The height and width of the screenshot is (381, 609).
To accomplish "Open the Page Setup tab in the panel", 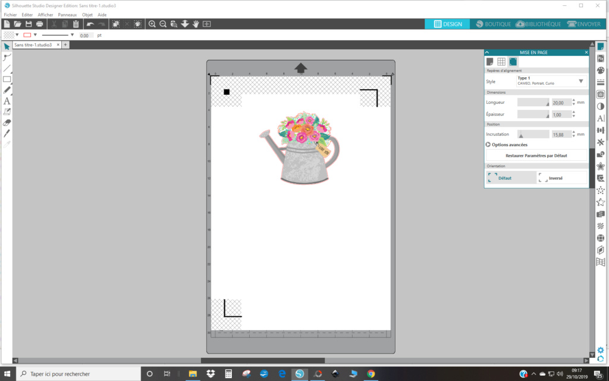I will (490, 62).
